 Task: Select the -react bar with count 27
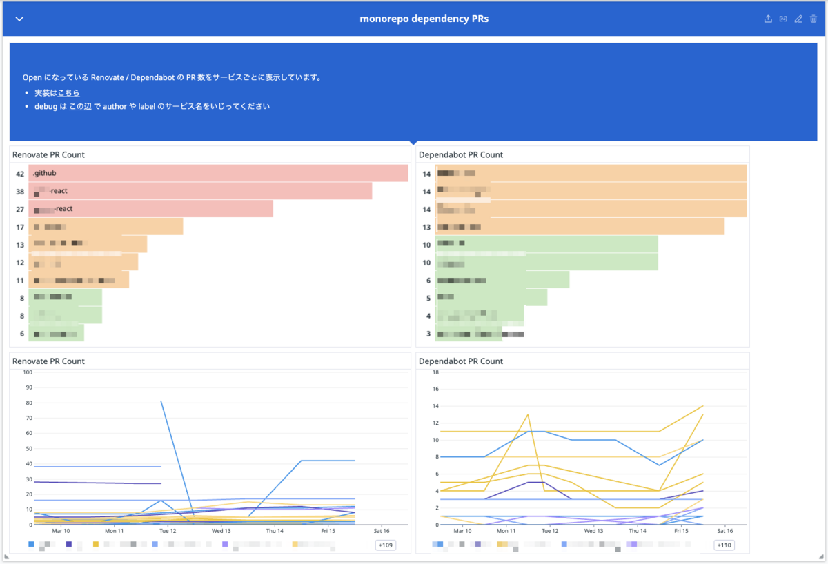pos(150,209)
